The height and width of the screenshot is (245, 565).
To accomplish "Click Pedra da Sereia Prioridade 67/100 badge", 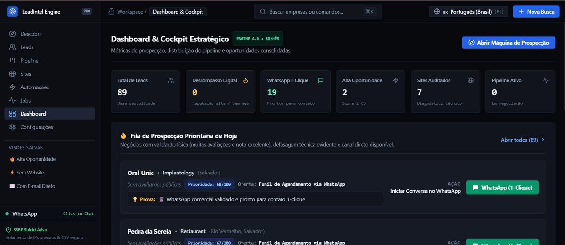I will [209, 243].
